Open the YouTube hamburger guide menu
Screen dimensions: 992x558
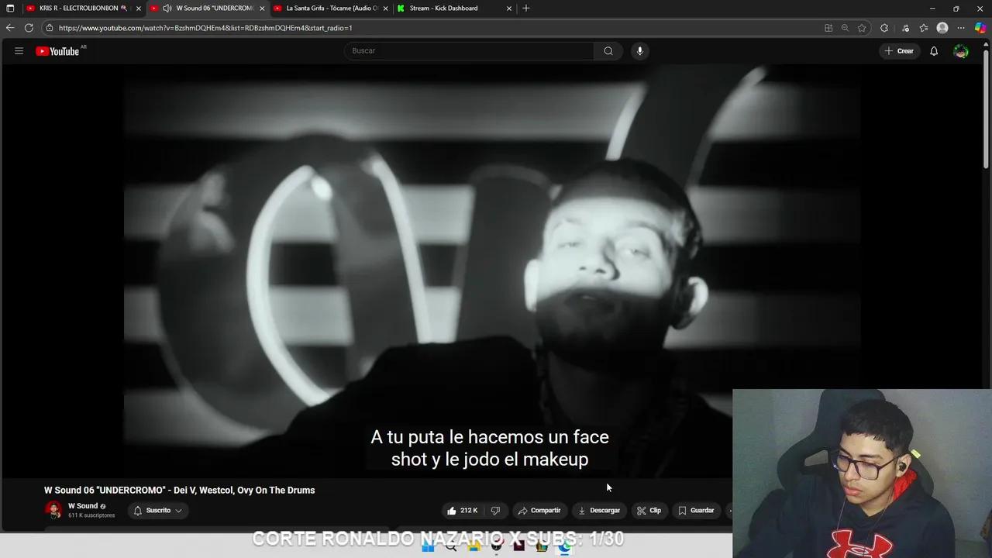coord(19,51)
